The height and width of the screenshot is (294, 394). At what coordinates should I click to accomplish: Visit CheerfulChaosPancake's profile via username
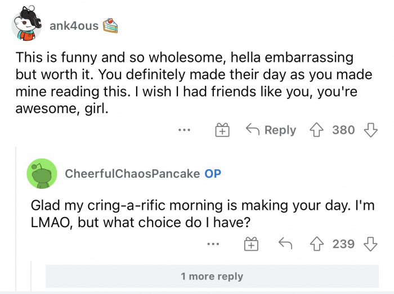click(x=132, y=174)
